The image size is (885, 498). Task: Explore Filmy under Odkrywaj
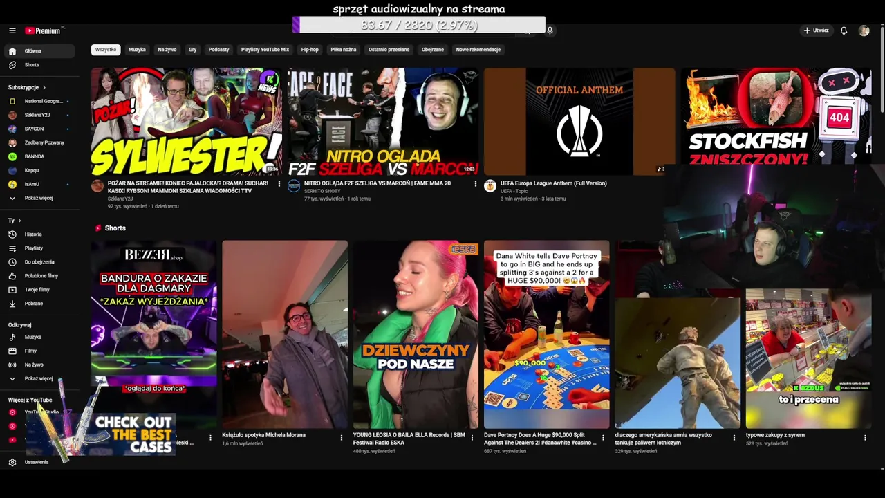[41, 351]
